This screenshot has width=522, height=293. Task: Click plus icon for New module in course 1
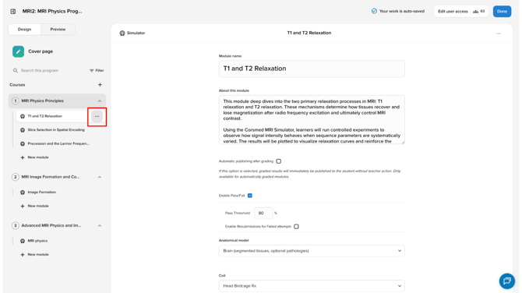(23, 157)
